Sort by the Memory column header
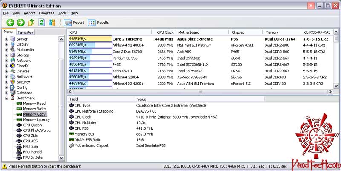Screen dimensions: 341x171 [281, 32]
